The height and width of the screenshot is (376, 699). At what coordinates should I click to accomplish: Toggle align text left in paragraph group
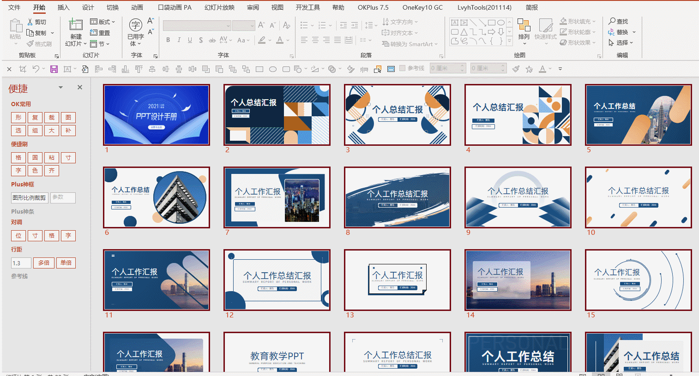pos(304,40)
